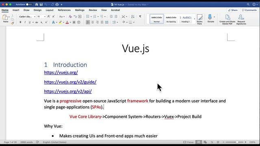Increase paragraph indent
This screenshot has width=260, height=146.
point(116,17)
